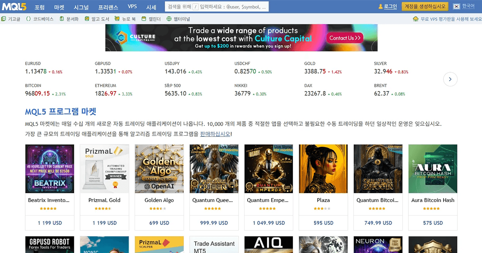Click the MQL5 logo
The image size is (482, 253).
click(14, 7)
